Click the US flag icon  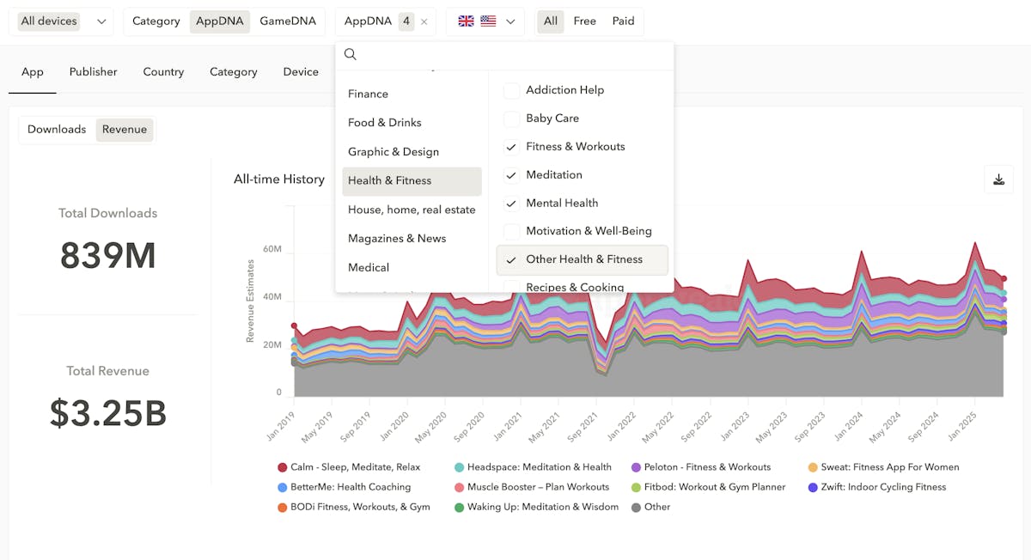[x=488, y=21]
